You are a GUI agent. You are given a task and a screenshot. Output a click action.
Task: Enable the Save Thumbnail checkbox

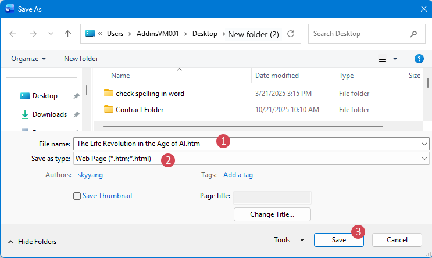tap(77, 196)
